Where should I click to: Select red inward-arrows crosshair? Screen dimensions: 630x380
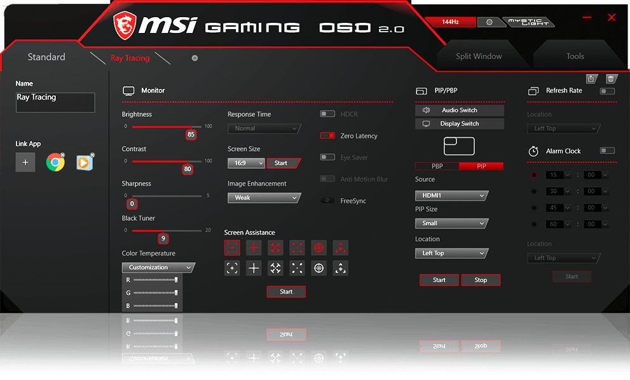[x=275, y=247]
